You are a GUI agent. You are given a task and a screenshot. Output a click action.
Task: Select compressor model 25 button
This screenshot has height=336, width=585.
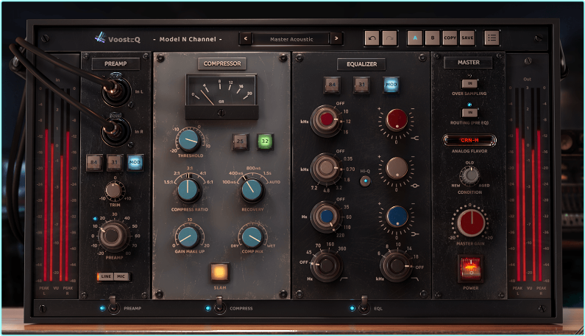pyautogui.click(x=240, y=141)
